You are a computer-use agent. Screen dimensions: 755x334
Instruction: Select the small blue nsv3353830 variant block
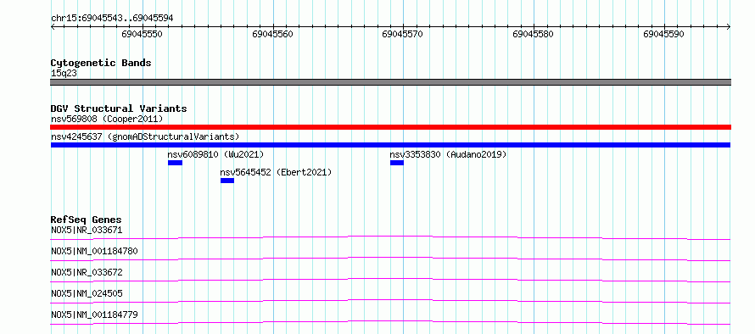click(397, 163)
